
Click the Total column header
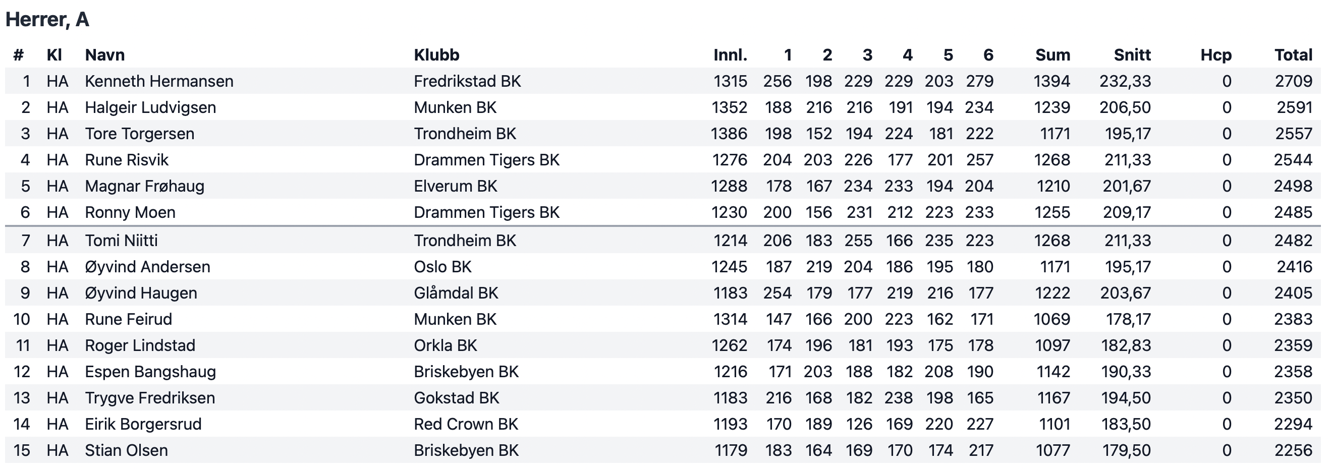pyautogui.click(x=1293, y=54)
